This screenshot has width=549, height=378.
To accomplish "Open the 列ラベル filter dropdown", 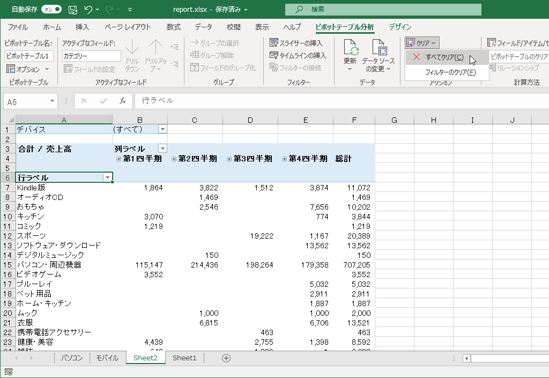I will coord(162,149).
